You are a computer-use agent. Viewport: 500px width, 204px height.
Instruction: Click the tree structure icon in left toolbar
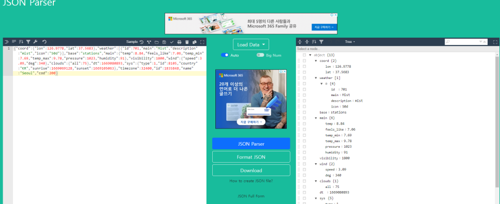pos(149,42)
